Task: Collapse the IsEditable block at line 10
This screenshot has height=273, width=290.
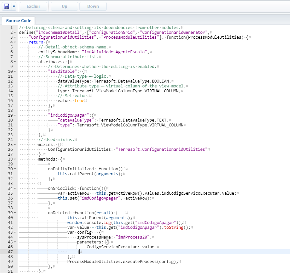Action: 15,71
